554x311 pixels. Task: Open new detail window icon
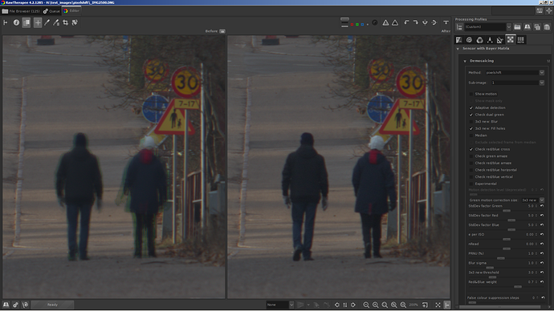pyautogui.click(x=425, y=305)
